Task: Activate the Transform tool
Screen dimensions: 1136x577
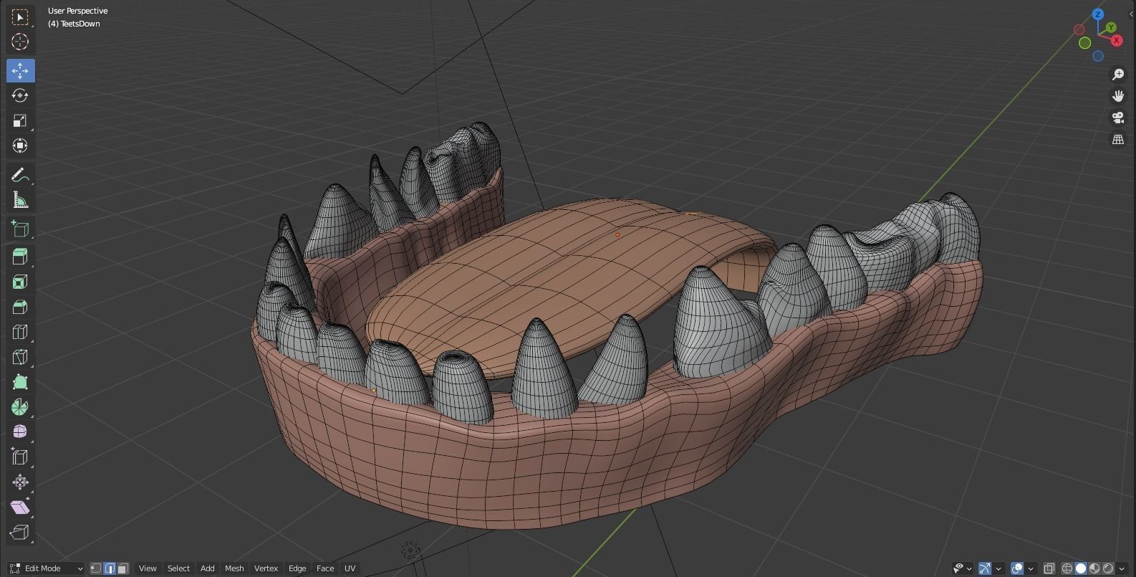Action: [x=20, y=146]
